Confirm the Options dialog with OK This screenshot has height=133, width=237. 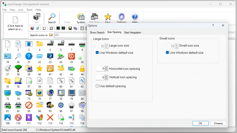(x=200, y=123)
